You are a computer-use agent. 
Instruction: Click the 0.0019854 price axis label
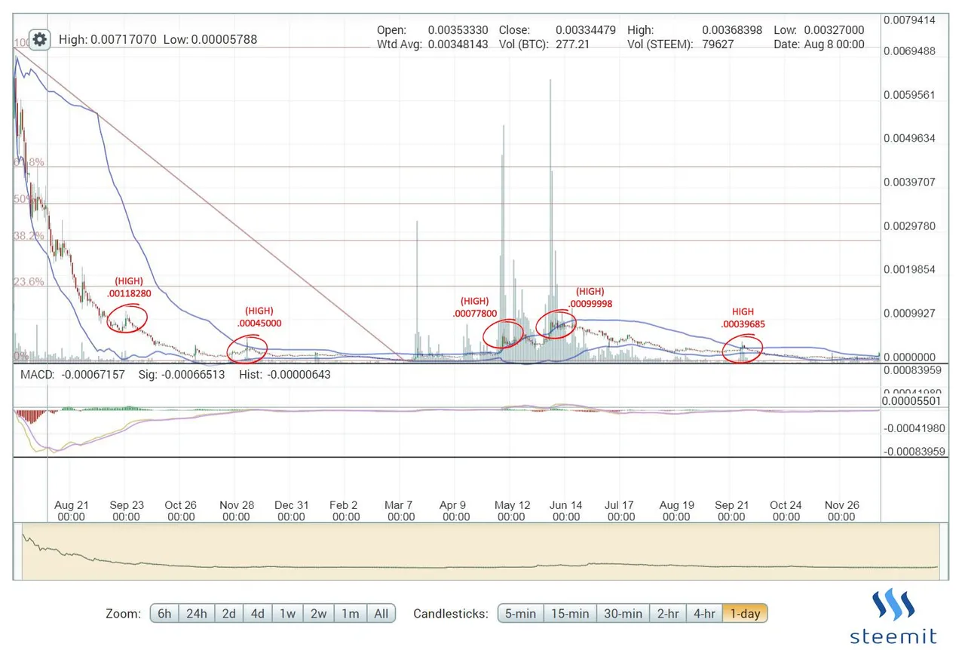pos(909,269)
